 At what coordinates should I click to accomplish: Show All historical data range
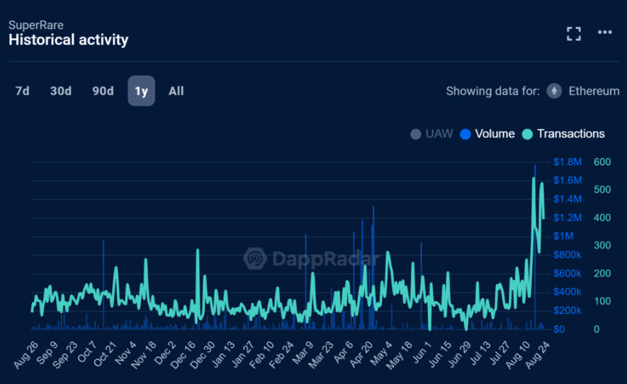coord(176,91)
